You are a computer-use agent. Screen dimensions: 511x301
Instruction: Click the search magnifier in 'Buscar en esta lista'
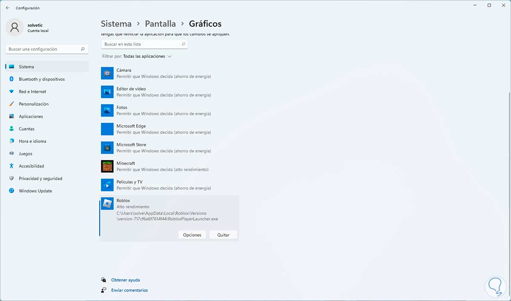click(x=184, y=44)
